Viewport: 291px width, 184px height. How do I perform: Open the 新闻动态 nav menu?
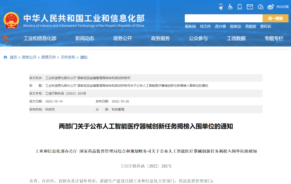click(x=85, y=38)
